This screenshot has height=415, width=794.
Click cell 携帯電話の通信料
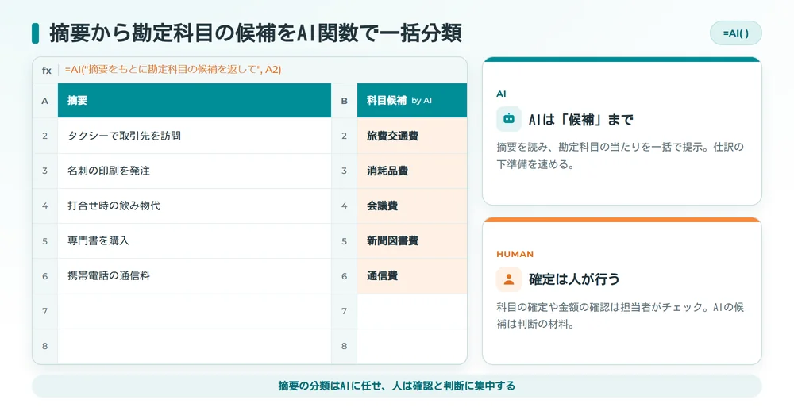[x=195, y=276]
